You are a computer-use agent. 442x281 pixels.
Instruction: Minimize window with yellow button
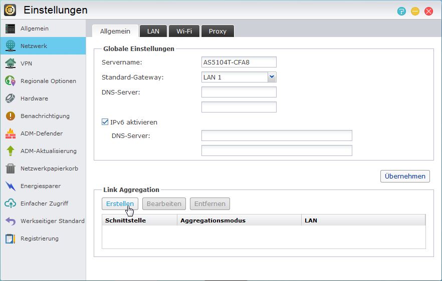coord(415,11)
